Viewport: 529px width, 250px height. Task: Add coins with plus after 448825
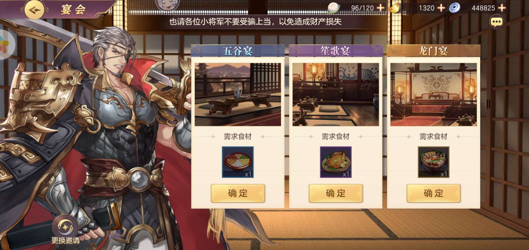pos(502,8)
